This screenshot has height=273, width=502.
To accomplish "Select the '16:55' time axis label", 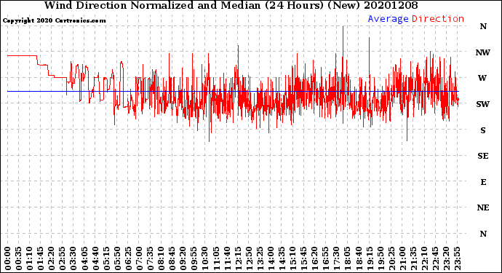I will pyautogui.click(x=326, y=258).
